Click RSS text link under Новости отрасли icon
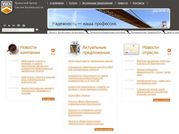 [169, 54]
